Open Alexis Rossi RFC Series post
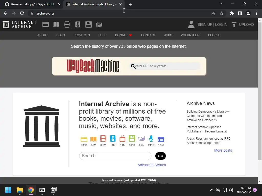This screenshot has height=196, width=262. click(x=209, y=141)
